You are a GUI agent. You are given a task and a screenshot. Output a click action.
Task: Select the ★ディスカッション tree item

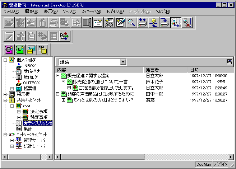[38, 123]
